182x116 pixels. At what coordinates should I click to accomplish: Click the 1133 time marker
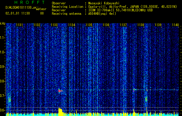click(54, 25)
